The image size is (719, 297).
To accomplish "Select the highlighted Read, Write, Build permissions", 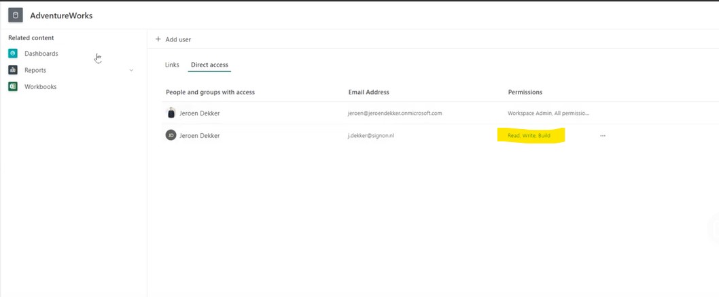I will (x=529, y=136).
